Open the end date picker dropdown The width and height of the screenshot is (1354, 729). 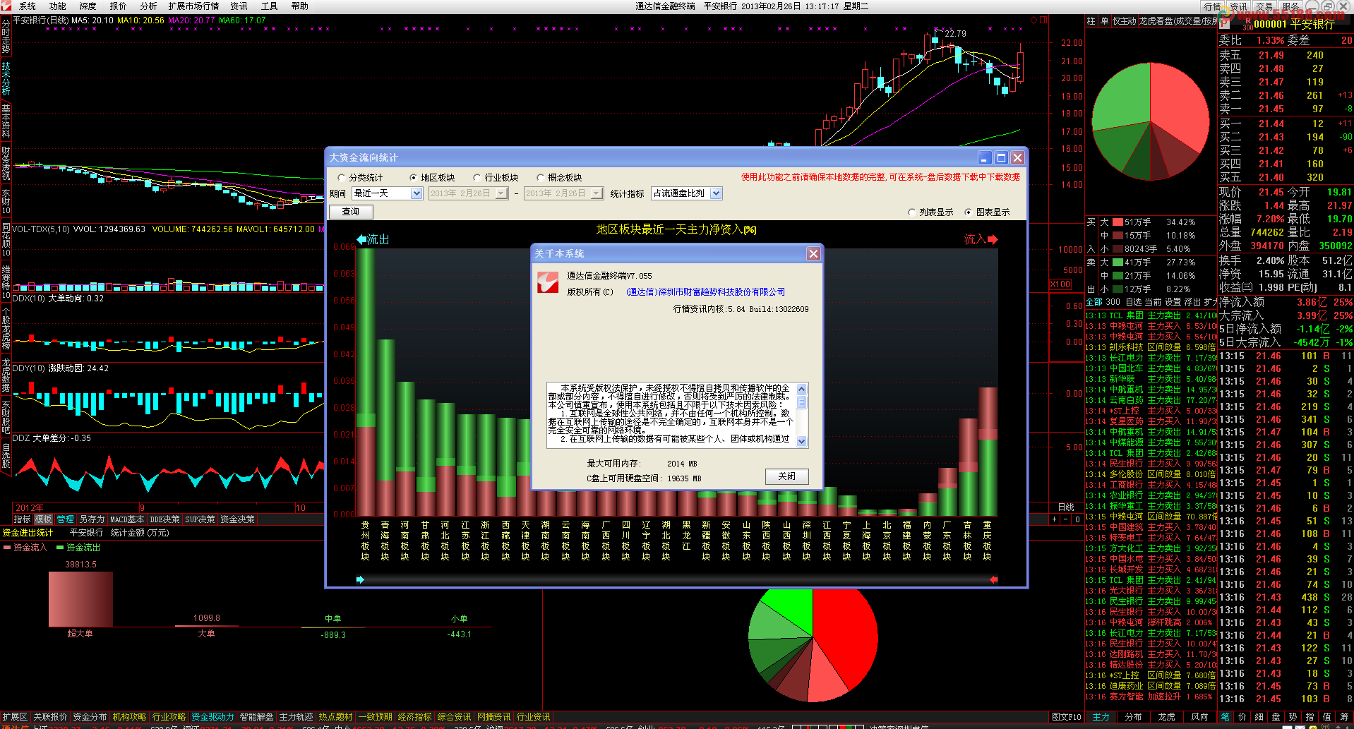click(x=597, y=193)
